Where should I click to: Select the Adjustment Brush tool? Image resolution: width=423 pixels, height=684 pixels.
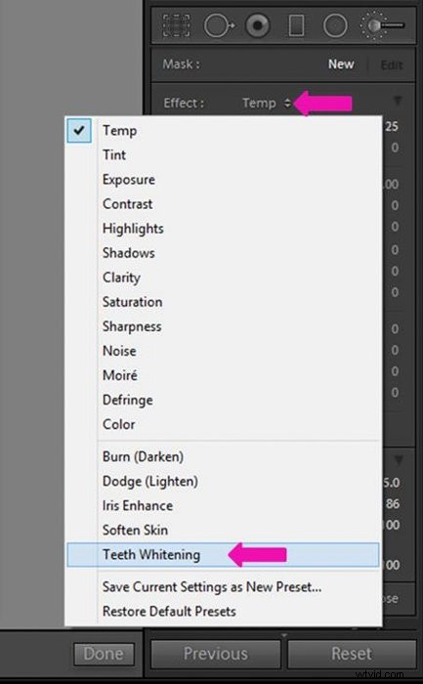(x=382, y=25)
